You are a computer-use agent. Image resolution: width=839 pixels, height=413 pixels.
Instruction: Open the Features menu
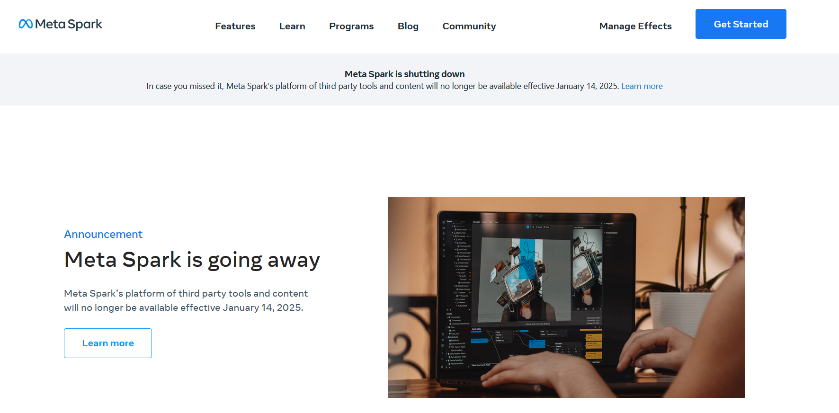(x=235, y=26)
